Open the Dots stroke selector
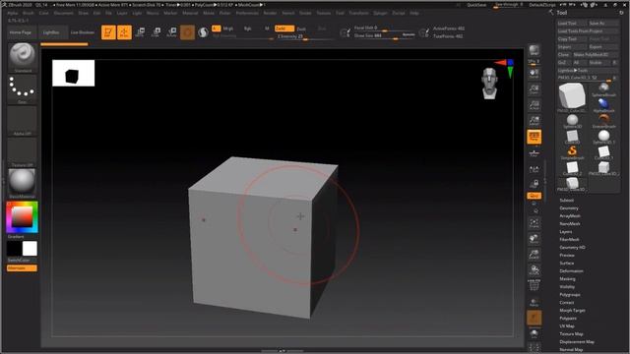This screenshot has width=630, height=354. point(22,89)
